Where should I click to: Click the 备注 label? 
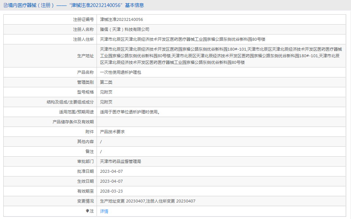[x=90, y=152]
